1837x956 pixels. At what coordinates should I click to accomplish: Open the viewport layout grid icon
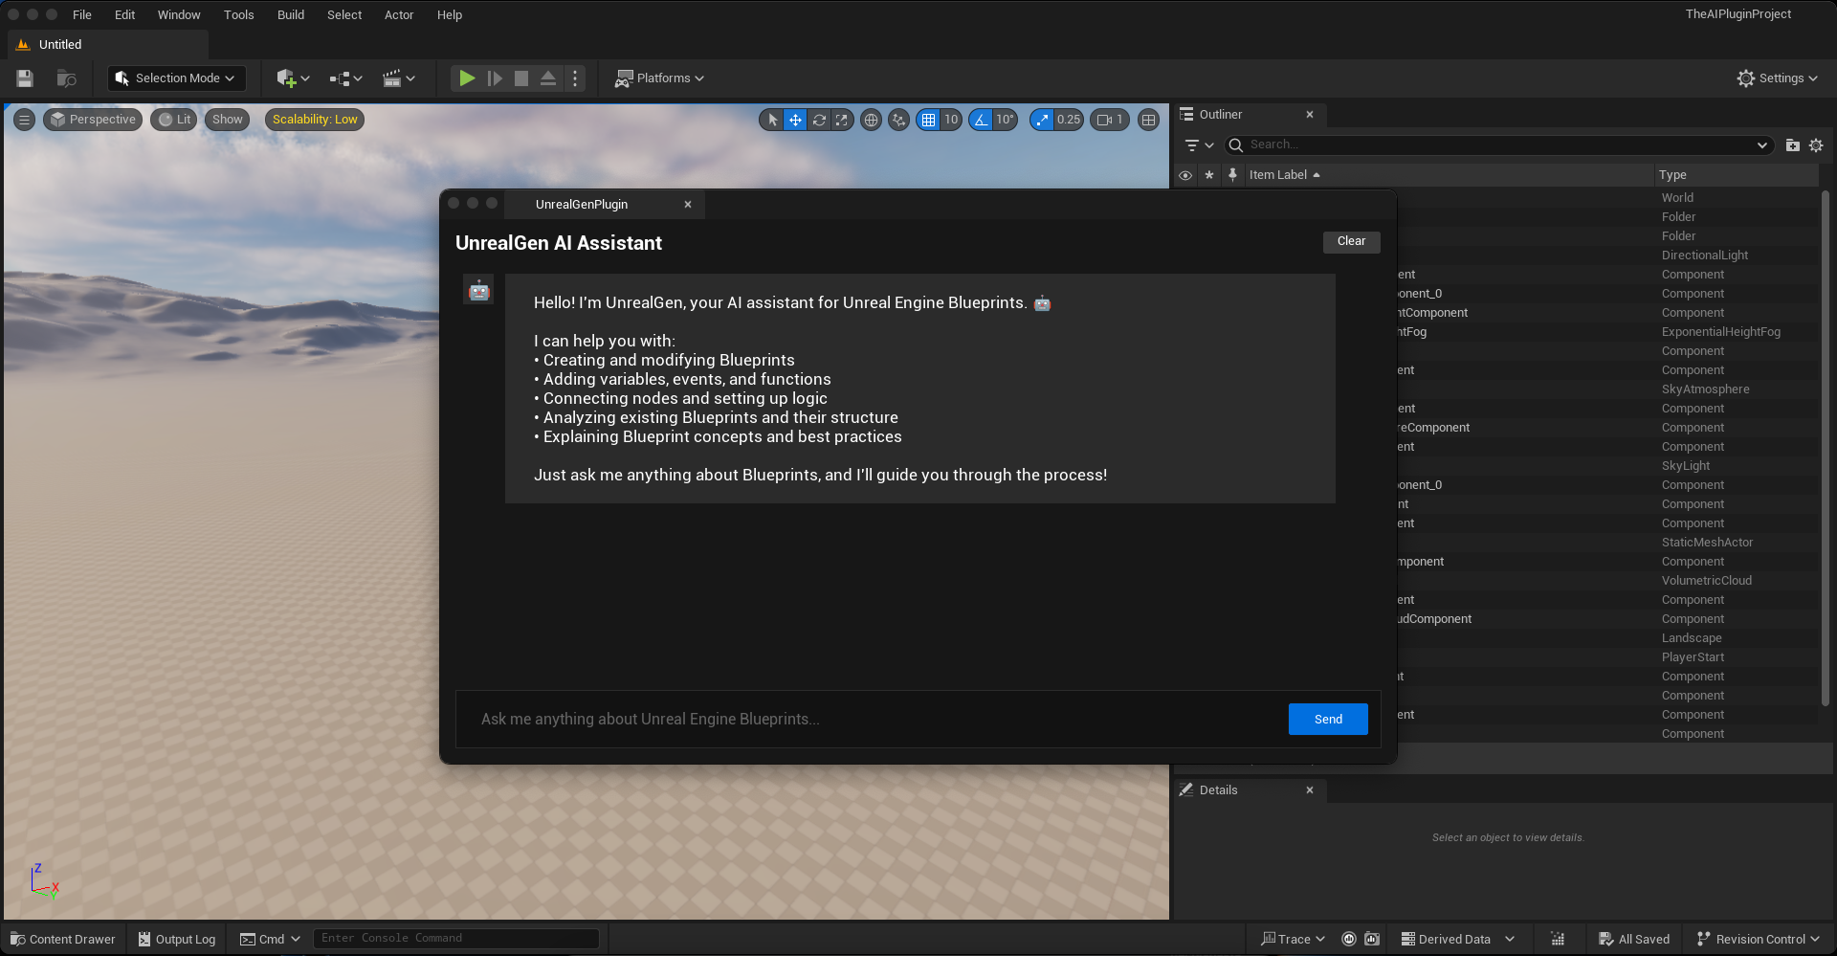pos(1149,120)
